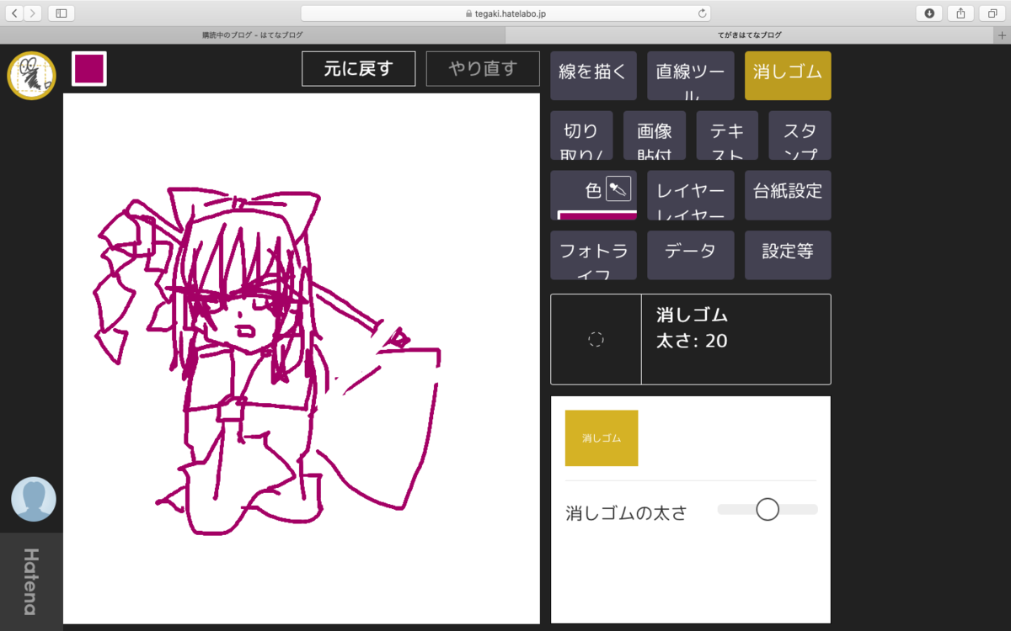Open the レイヤー layer panel
1011x631 pixels.
pos(691,195)
